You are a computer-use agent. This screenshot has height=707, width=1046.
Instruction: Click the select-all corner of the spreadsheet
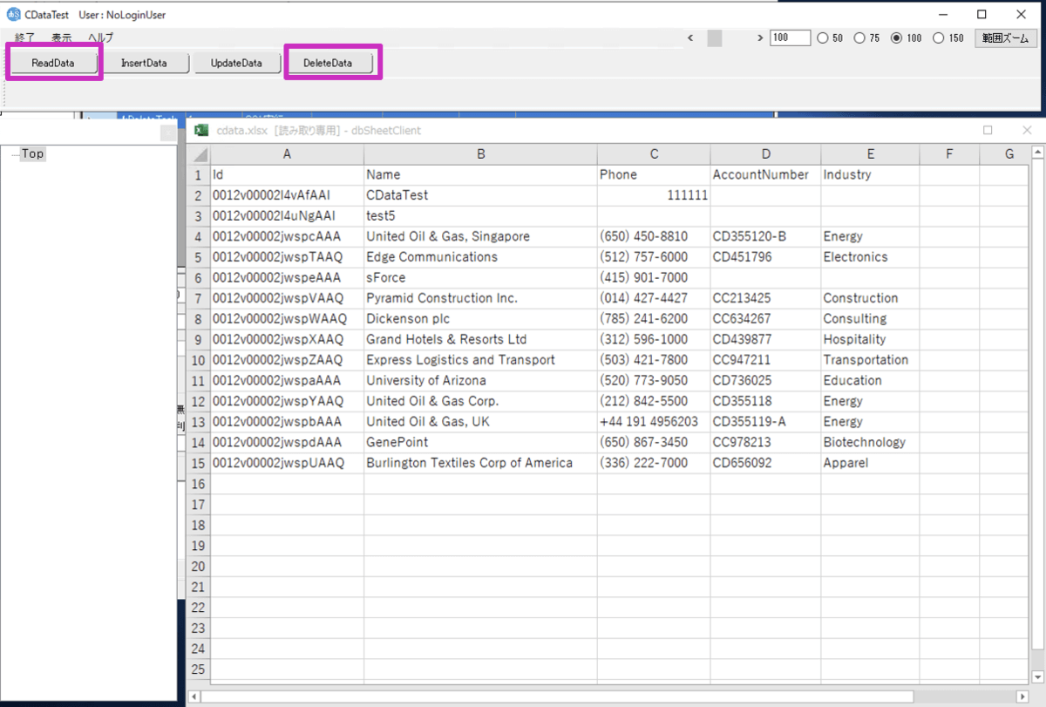[x=199, y=154]
